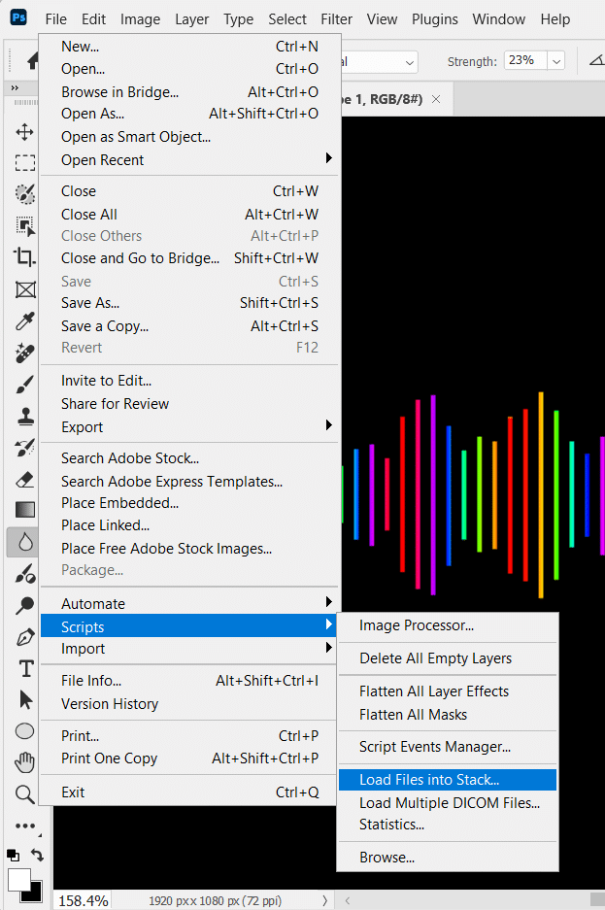Select the Hand tool
The height and width of the screenshot is (910, 605).
tap(24, 762)
